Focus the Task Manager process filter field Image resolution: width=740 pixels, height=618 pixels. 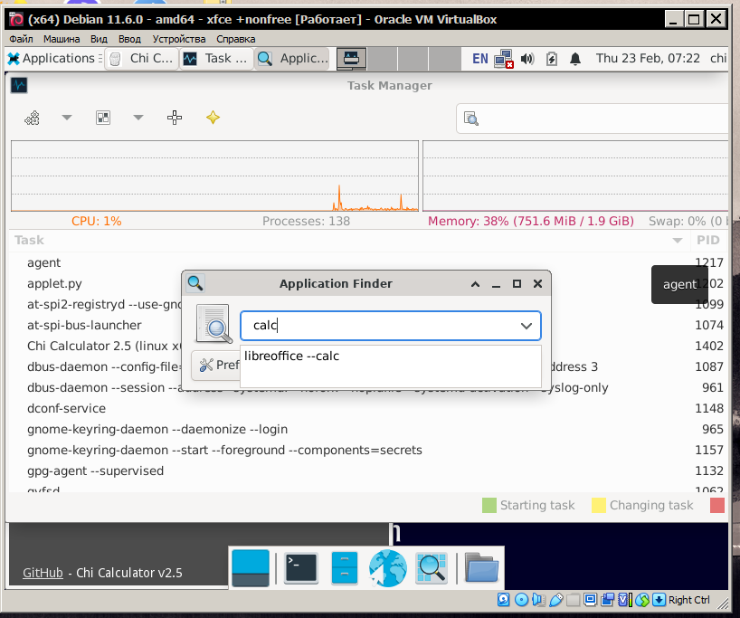tap(593, 119)
